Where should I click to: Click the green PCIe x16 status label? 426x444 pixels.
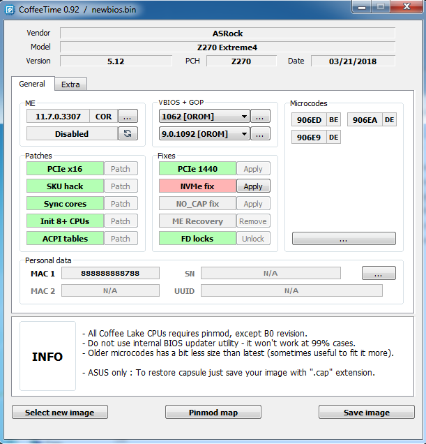click(65, 169)
